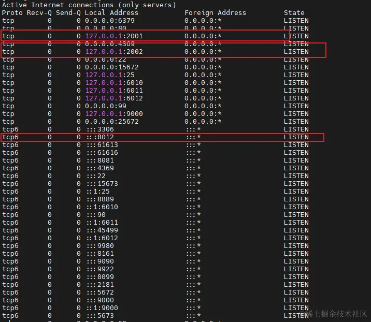Viewport: 371px width, 322px height.
Task: Click the tcp6 address ::1:6011
Action: (x=102, y=223)
